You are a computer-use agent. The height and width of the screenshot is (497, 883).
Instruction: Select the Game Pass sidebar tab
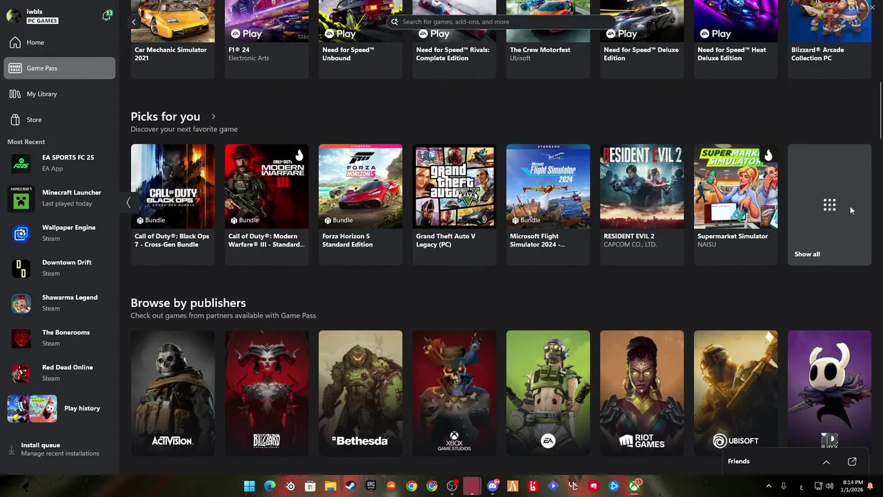point(59,68)
